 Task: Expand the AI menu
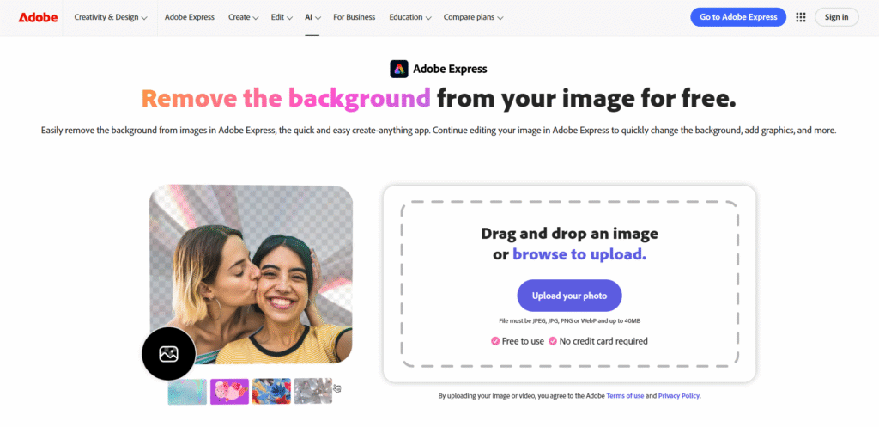tap(312, 17)
